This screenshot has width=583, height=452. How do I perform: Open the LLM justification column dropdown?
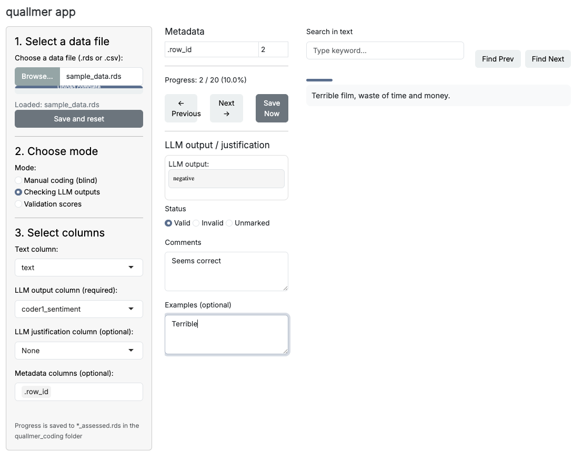pyautogui.click(x=78, y=351)
